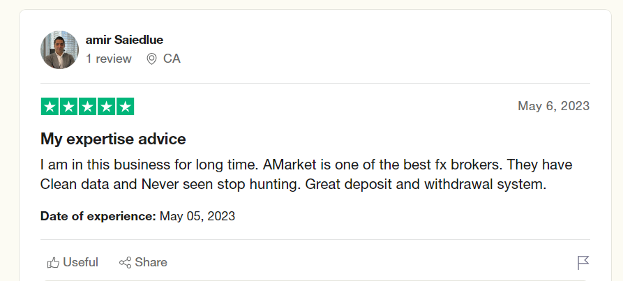Click the reviewer's profile photo
Image resolution: width=623 pixels, height=281 pixels.
[60, 50]
